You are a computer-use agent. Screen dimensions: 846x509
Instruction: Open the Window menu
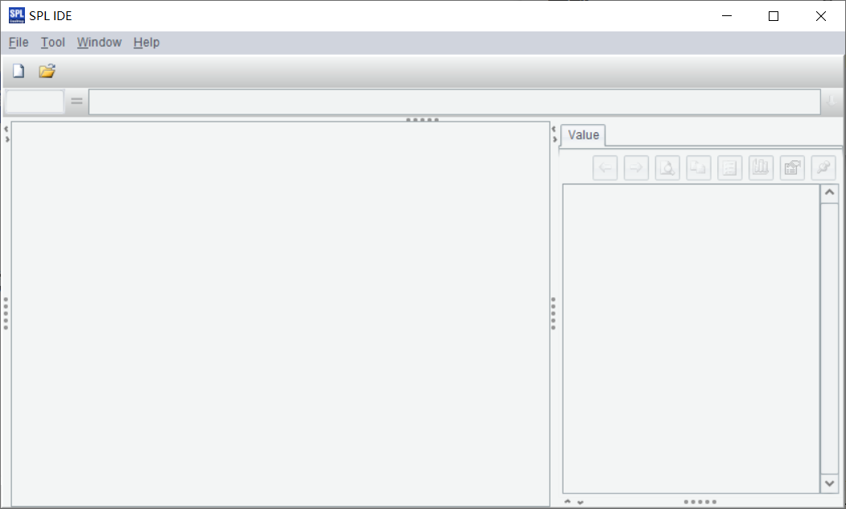[x=99, y=42]
